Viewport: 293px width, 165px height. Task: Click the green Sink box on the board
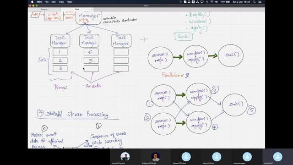(184, 37)
